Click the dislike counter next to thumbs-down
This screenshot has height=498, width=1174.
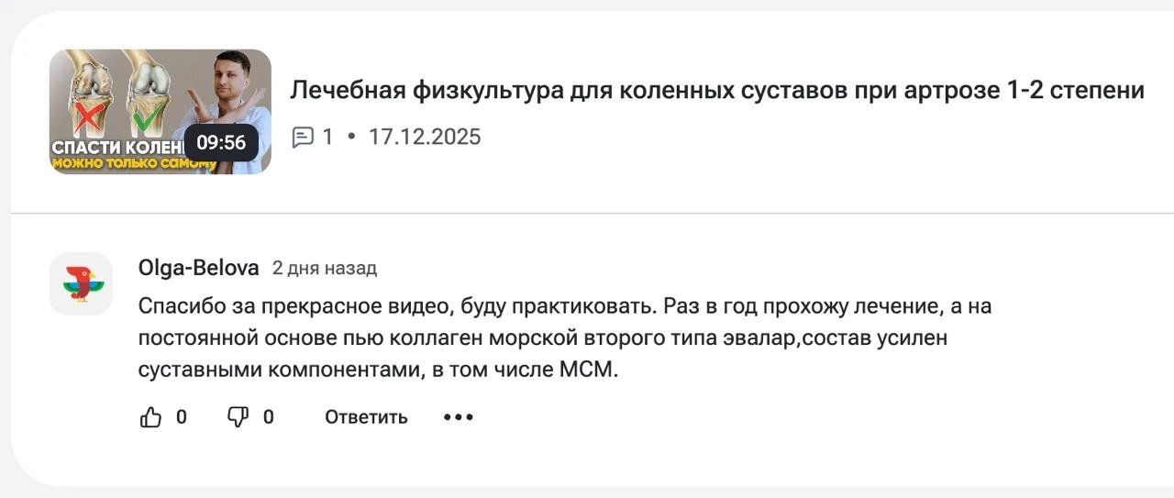(269, 417)
